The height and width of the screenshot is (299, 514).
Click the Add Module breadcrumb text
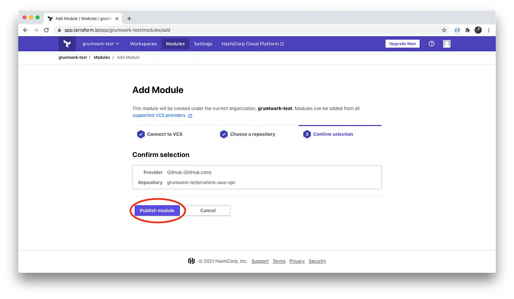[x=128, y=57]
